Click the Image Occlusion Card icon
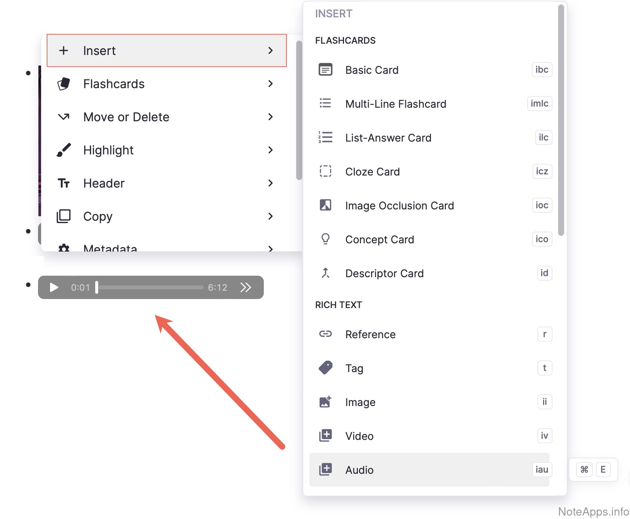Image resolution: width=630 pixels, height=519 pixels. point(325,205)
